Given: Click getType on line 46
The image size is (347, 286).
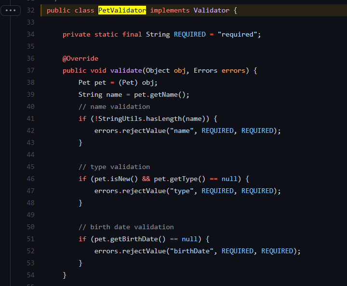Looking at the screenshot, I should (184, 179).
